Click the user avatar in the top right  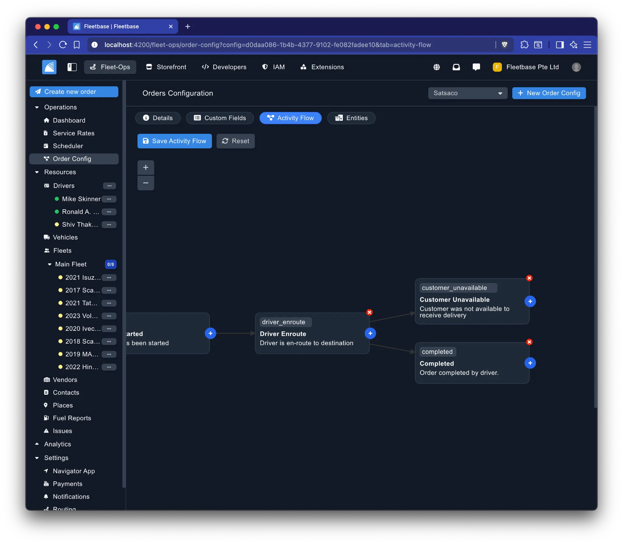(576, 67)
